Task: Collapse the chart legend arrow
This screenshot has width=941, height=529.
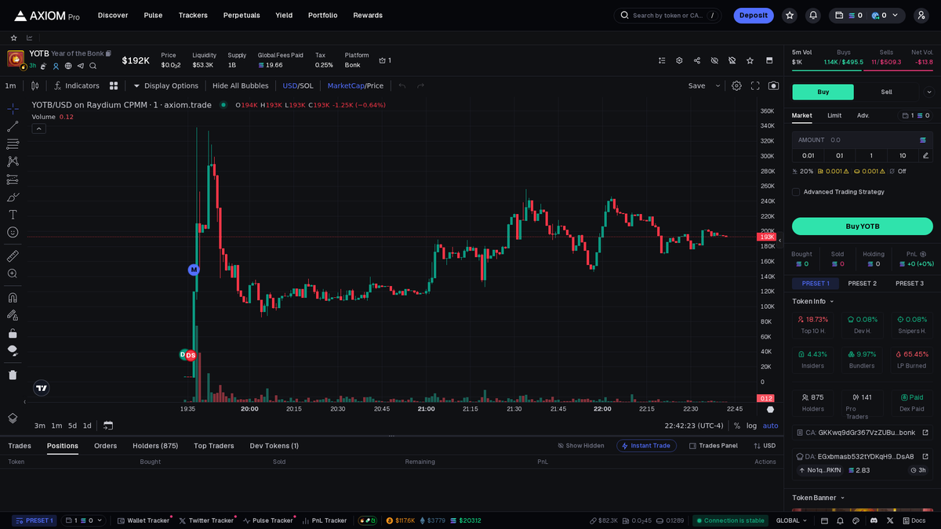Action: tap(38, 129)
